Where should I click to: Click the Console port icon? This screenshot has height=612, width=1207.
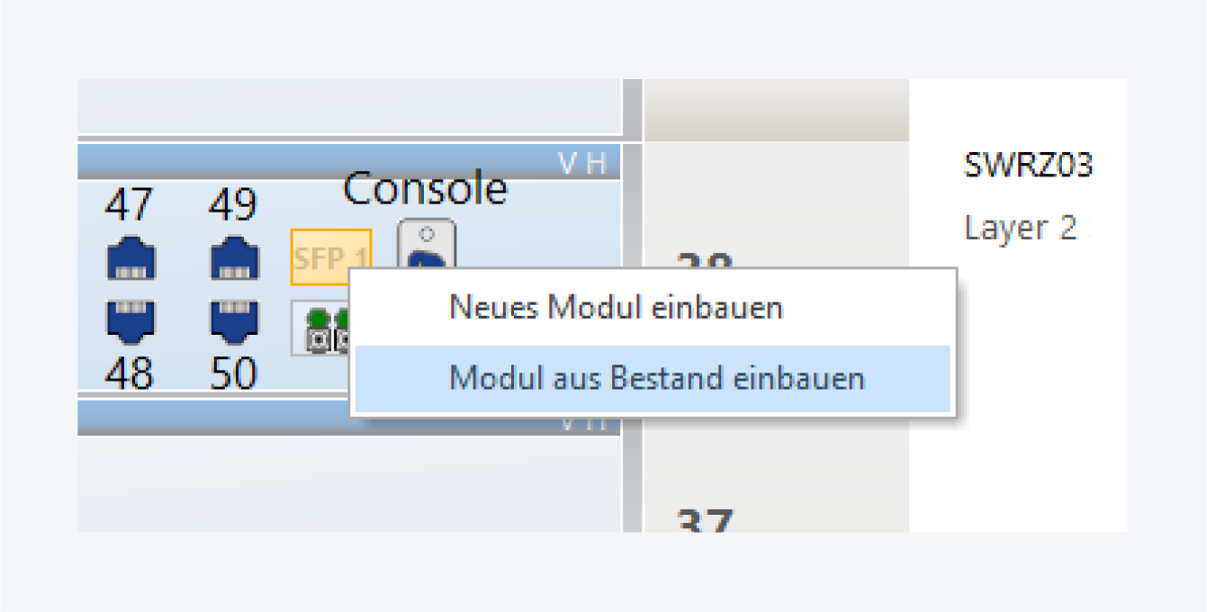[x=427, y=244]
